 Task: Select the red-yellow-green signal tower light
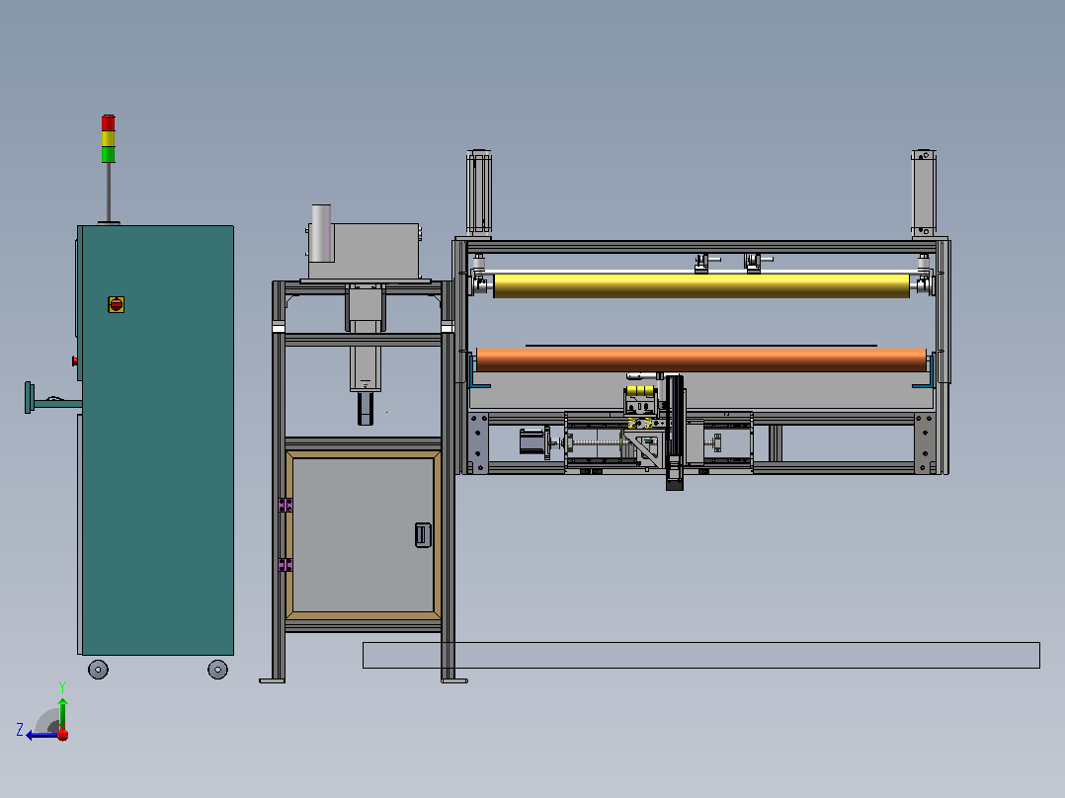(x=108, y=138)
